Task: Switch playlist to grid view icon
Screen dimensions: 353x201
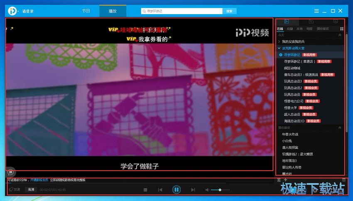Action: tap(342, 29)
